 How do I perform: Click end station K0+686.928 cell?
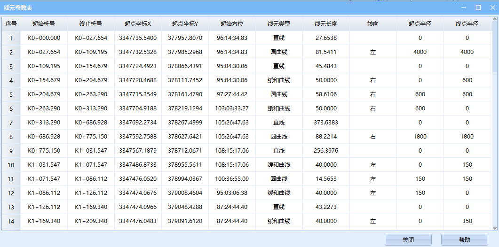click(x=91, y=123)
